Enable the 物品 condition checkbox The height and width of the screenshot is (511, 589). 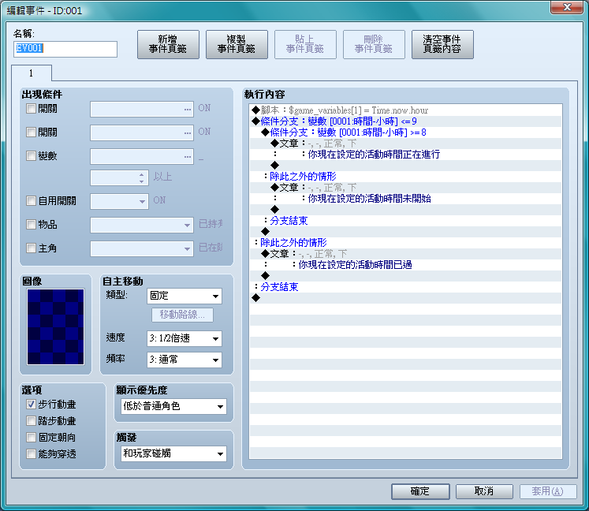[32, 225]
